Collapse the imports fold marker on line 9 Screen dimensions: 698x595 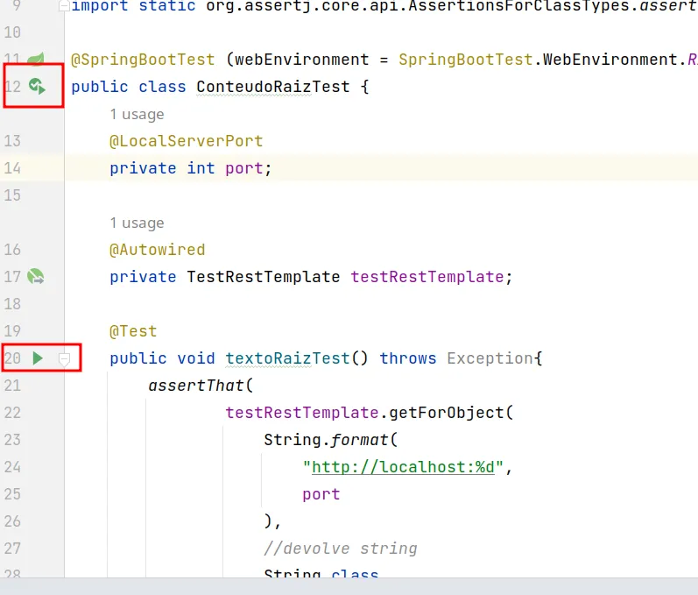click(65, 5)
